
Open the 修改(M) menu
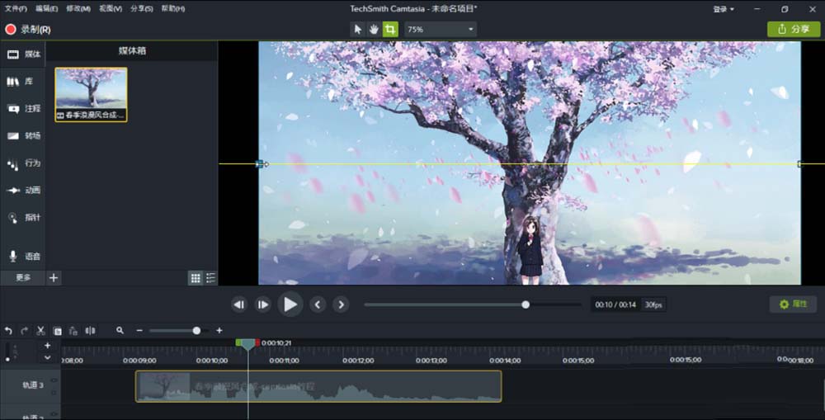(x=78, y=8)
